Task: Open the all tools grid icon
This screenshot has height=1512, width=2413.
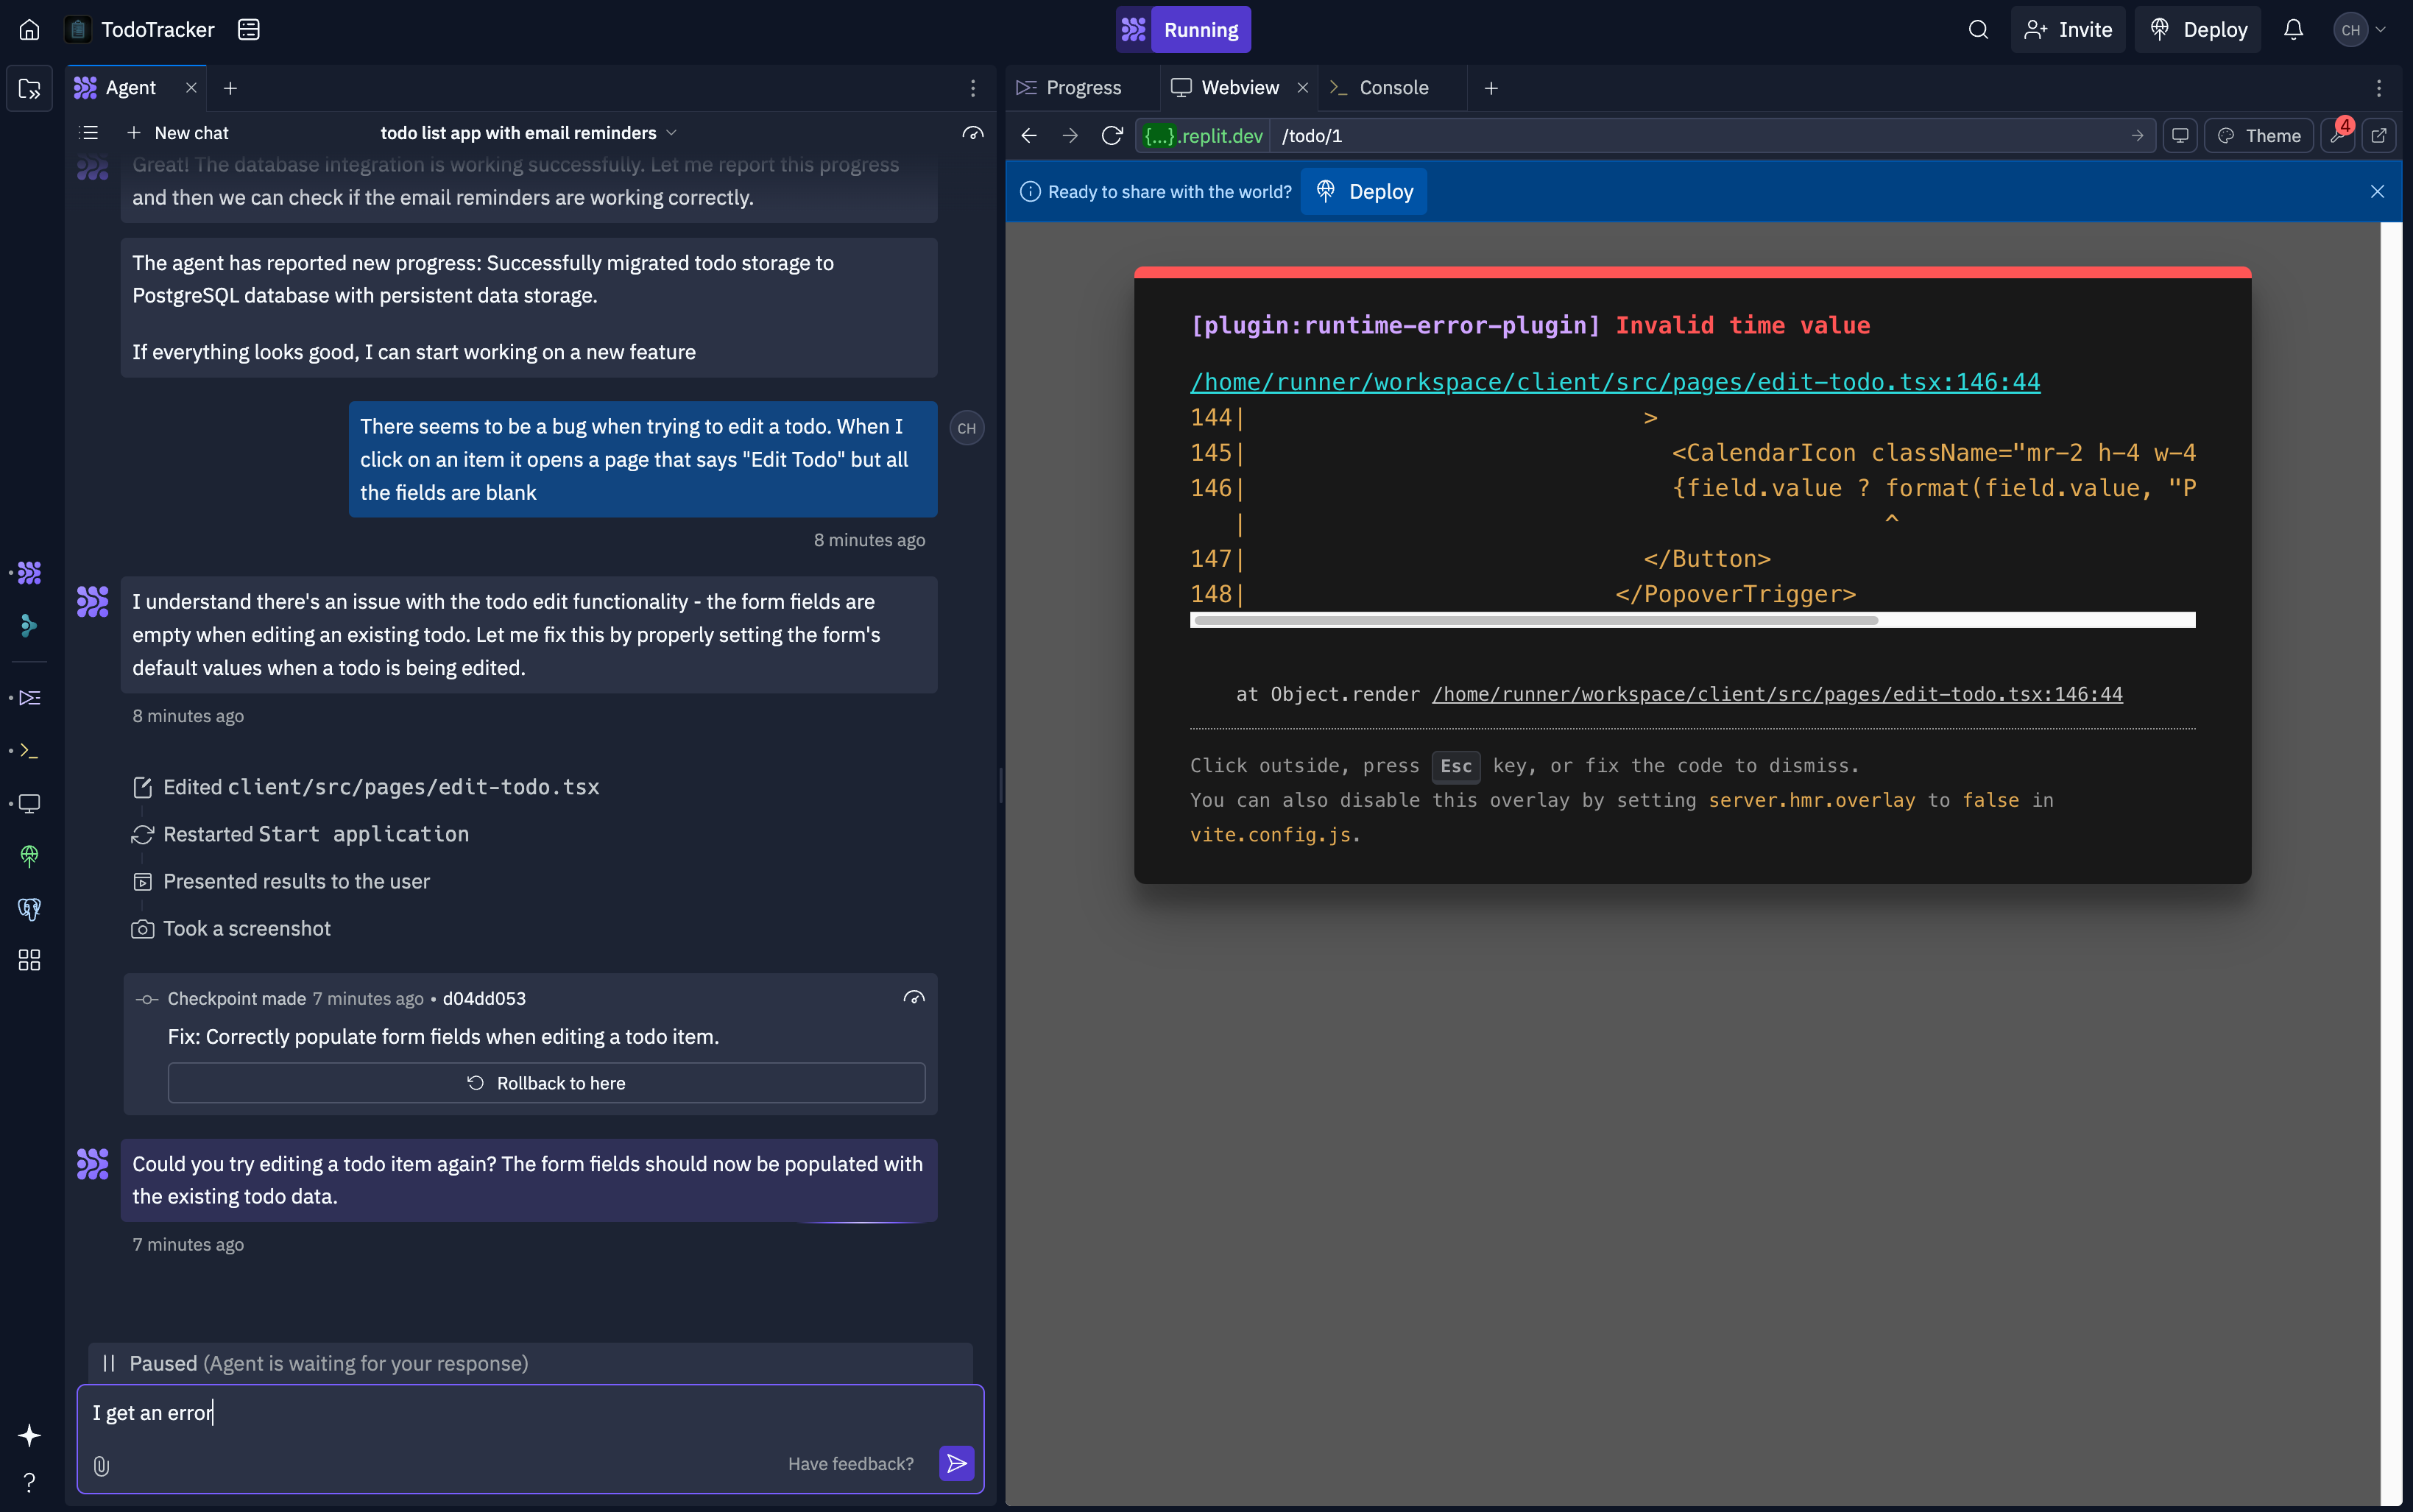Action: [x=29, y=960]
